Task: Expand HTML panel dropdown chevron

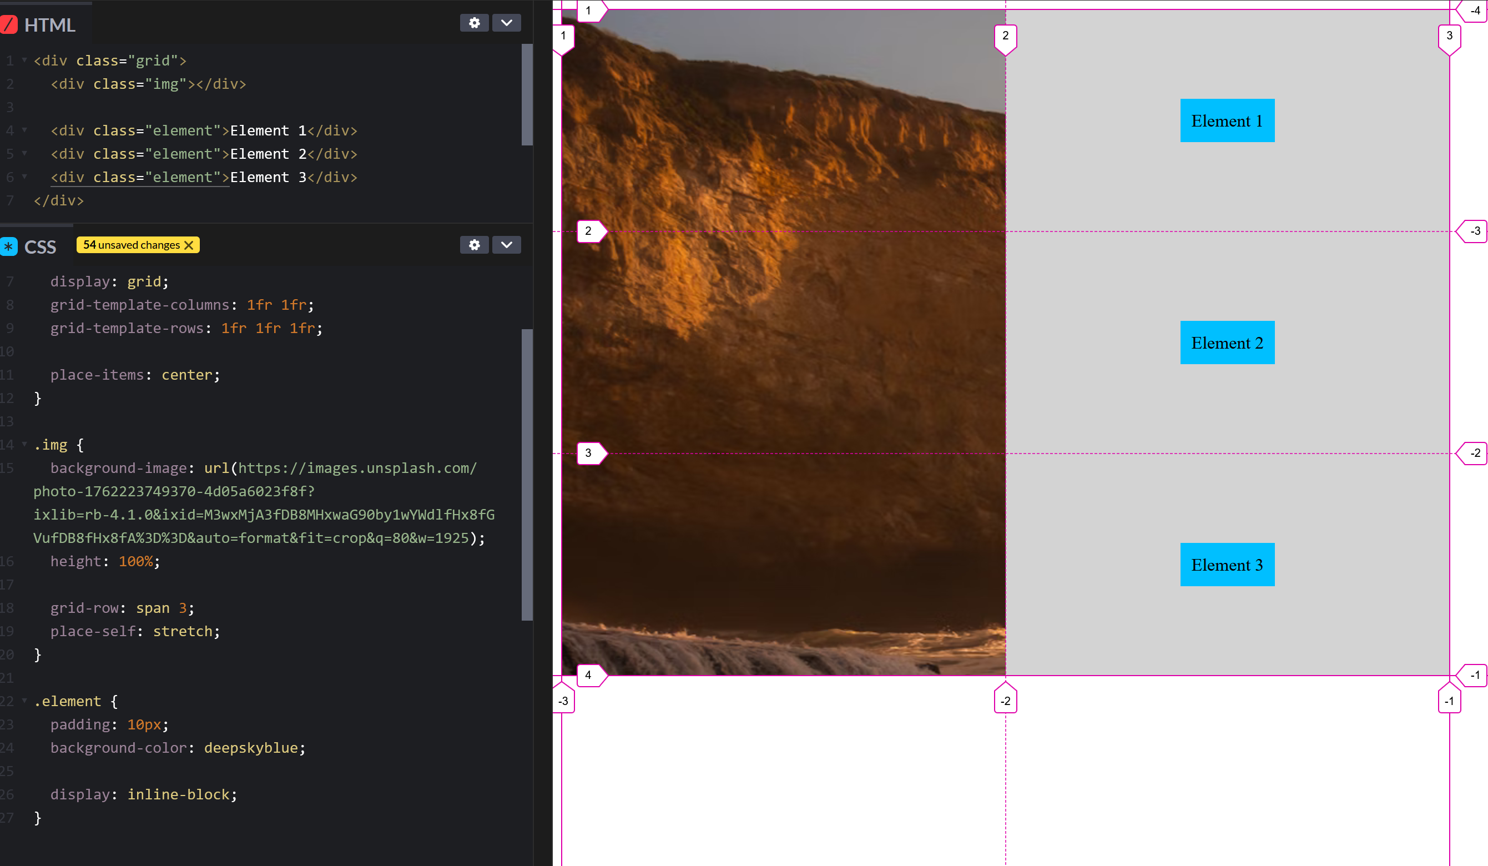Action: click(506, 23)
